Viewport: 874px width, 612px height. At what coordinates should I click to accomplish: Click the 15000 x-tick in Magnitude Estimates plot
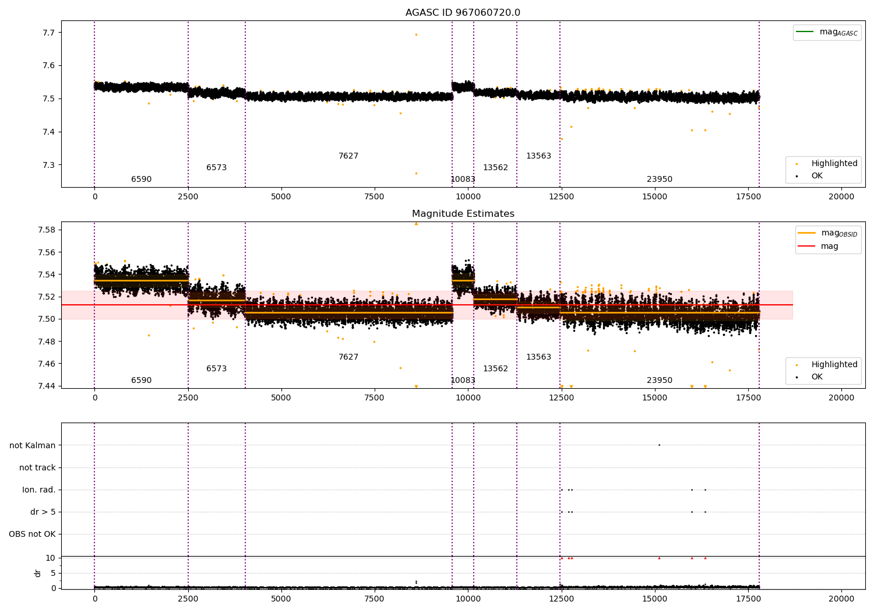(654, 398)
